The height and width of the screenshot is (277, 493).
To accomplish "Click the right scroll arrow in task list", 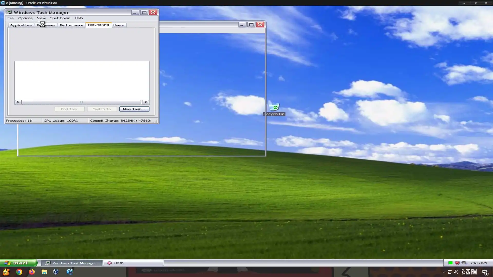I will pos(146,102).
